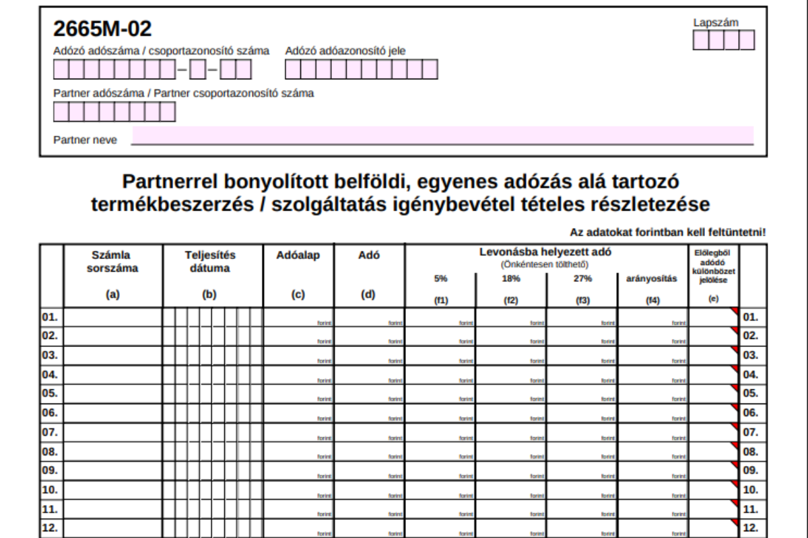Click Számla sorszáma cell in row 01
The width and height of the screenshot is (808, 538).
click(x=113, y=317)
